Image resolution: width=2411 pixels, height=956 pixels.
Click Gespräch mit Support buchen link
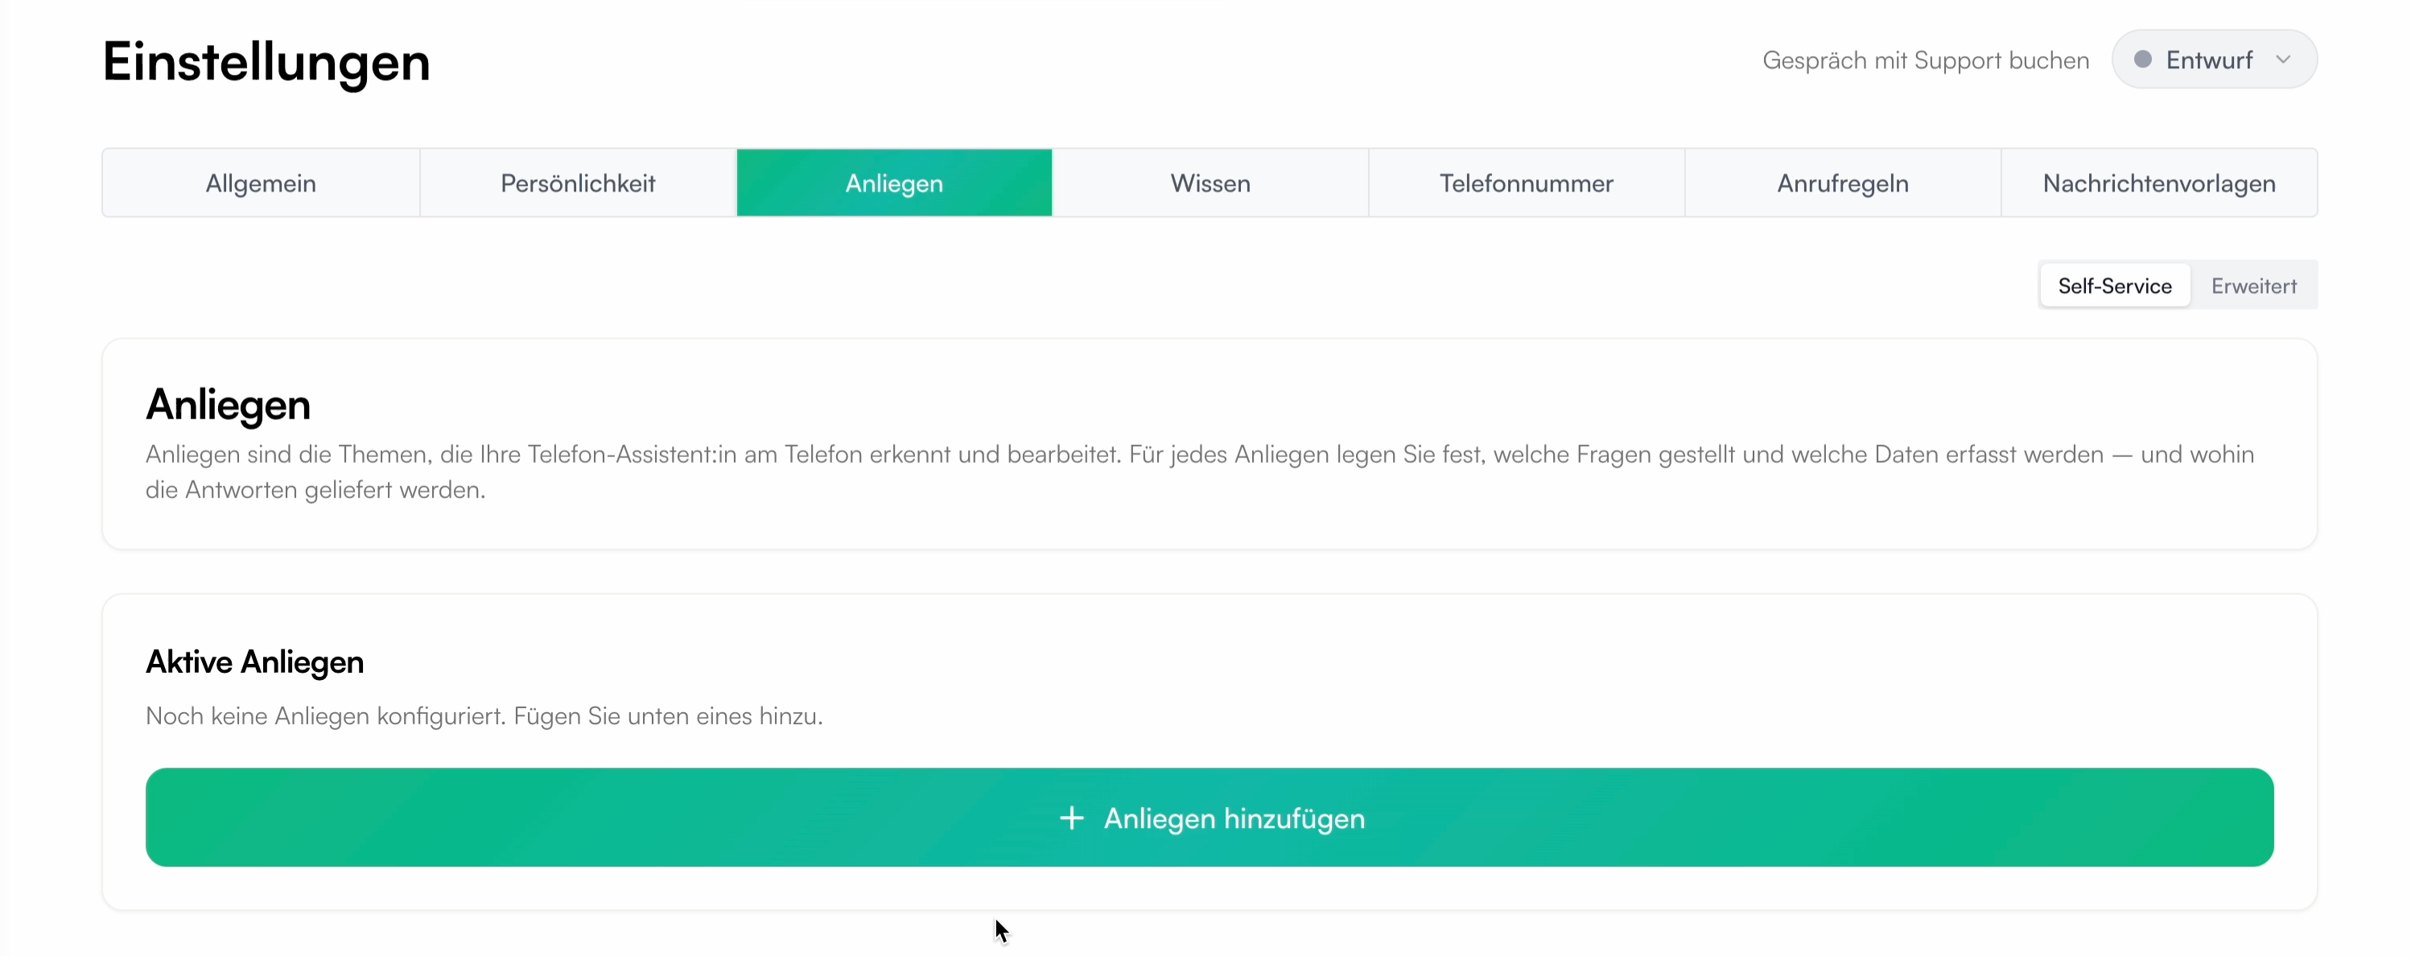tap(1925, 61)
